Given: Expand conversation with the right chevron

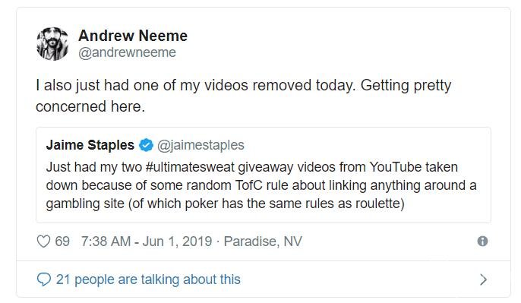Looking at the screenshot, I should point(484,279).
